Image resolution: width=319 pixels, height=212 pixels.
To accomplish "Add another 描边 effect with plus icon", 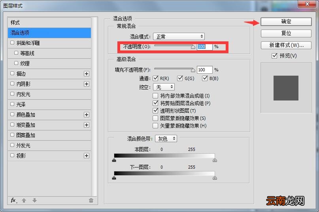I will [x=87, y=74].
